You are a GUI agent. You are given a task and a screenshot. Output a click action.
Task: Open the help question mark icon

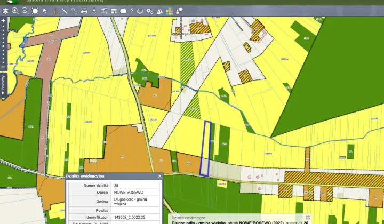[132, 11]
